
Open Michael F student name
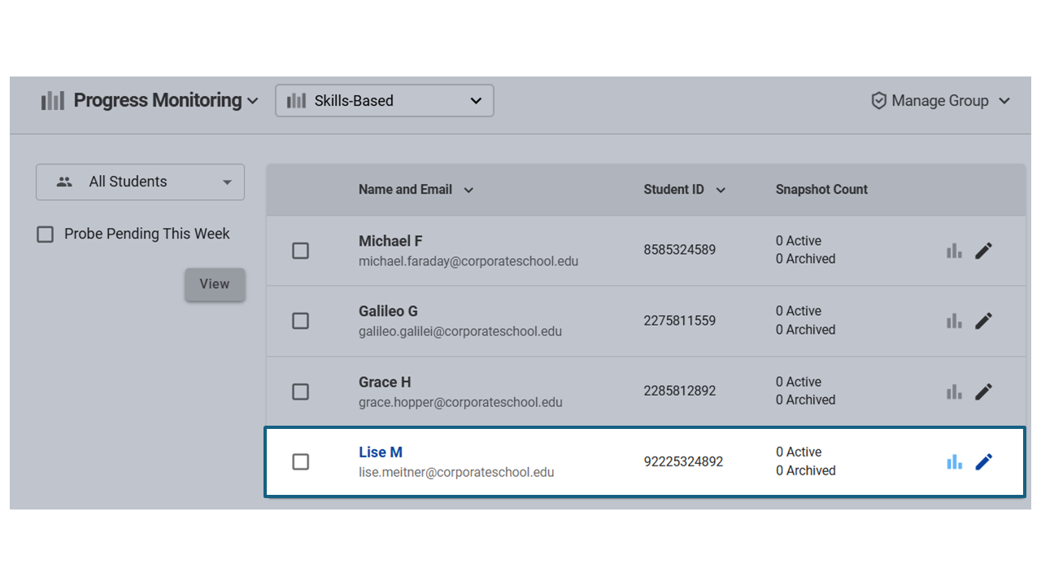point(390,241)
